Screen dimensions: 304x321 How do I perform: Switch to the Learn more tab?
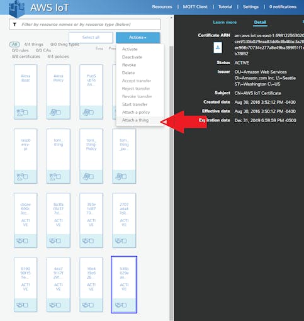tap(225, 22)
